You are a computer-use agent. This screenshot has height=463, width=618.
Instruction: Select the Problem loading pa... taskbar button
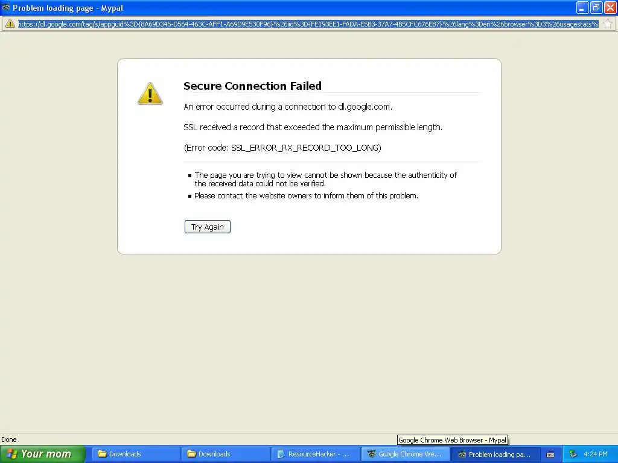495,455
